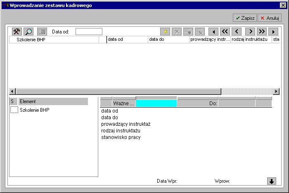
Task: Click the Szkolenie BHP grid column header
Action: click(x=54, y=40)
